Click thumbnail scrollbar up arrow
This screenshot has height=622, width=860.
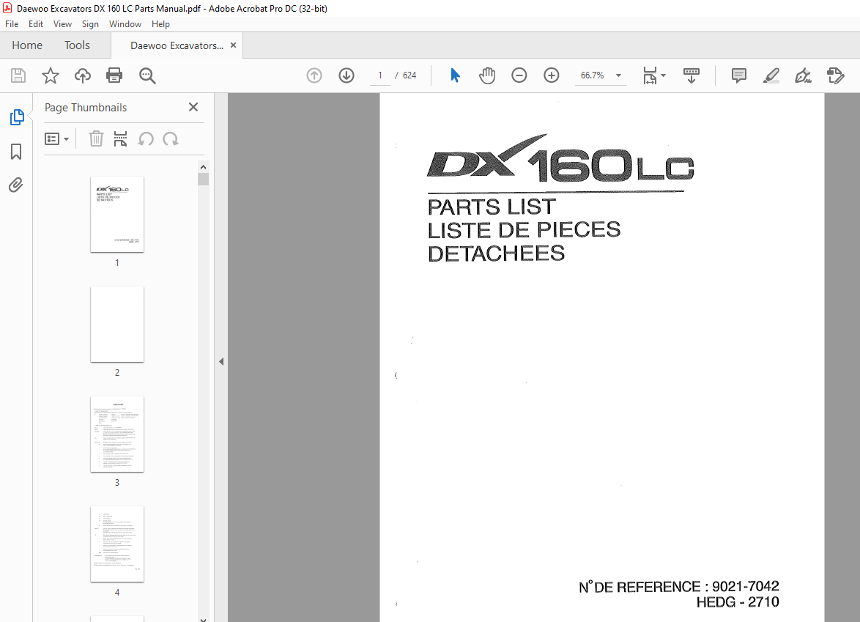pyautogui.click(x=203, y=167)
